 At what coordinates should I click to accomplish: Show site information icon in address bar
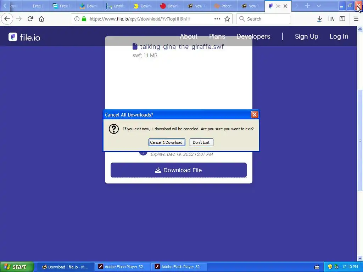[x=77, y=19]
